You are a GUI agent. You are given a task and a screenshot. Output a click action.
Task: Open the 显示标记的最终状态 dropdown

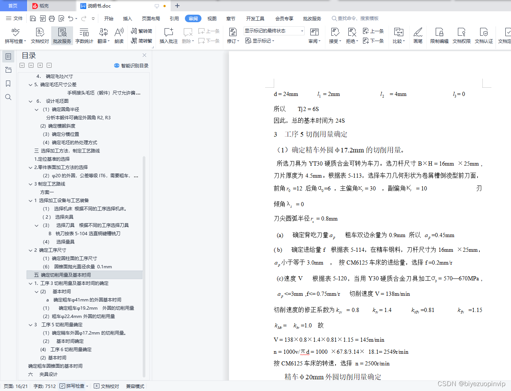(x=274, y=31)
